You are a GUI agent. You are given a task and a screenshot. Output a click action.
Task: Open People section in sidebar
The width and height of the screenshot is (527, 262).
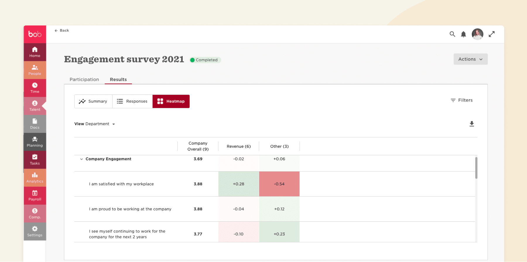(x=35, y=70)
